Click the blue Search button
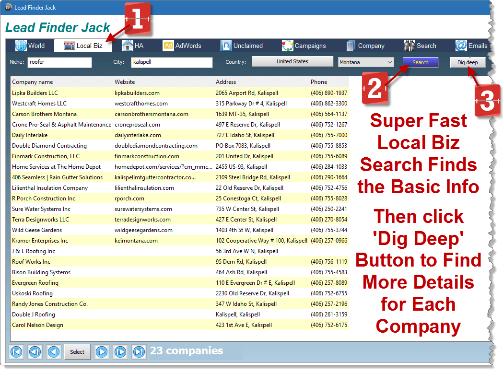Viewport: 503px width, 373px height. pos(420,62)
